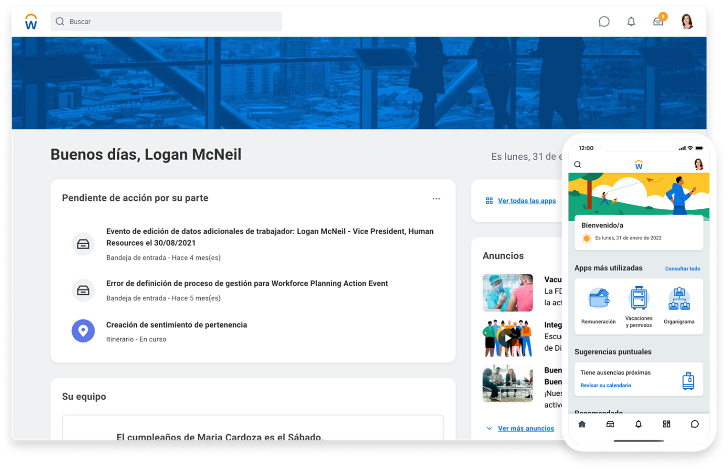
Task: Expand Ver más anuncios to see more announcements
Action: click(526, 428)
